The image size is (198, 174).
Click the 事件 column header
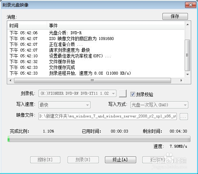click(116, 26)
